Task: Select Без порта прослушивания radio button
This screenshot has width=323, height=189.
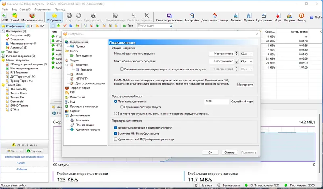Action: 115,114
